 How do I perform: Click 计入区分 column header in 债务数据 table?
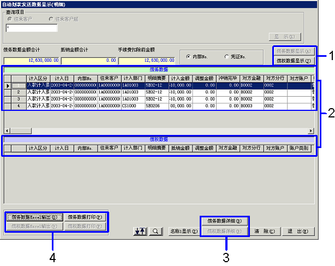38,79
